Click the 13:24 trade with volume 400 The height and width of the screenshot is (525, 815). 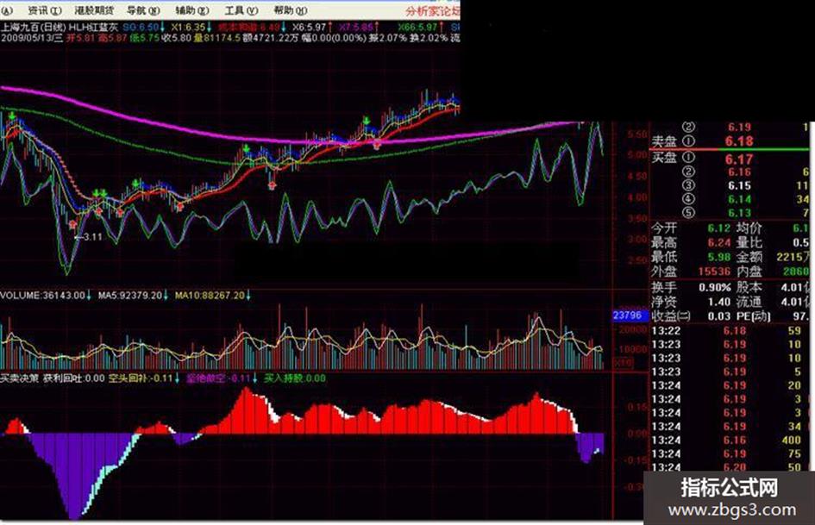730,441
